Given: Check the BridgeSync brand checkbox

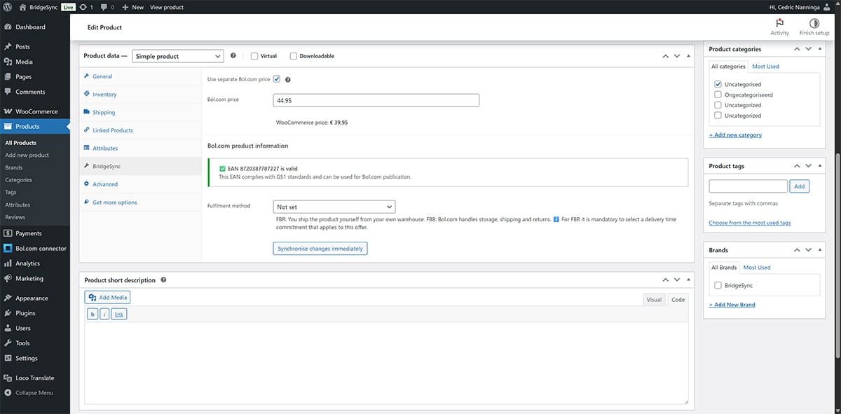Looking at the screenshot, I should pos(718,285).
